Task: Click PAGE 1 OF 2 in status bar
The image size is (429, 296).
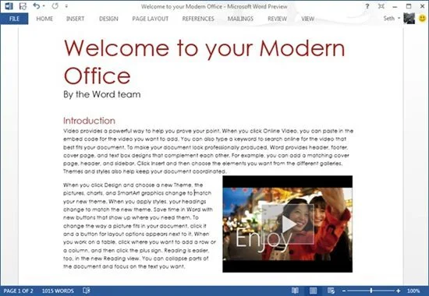Action: point(19,291)
